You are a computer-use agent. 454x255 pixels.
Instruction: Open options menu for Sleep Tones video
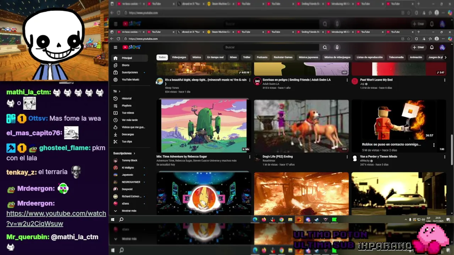pos(249,80)
